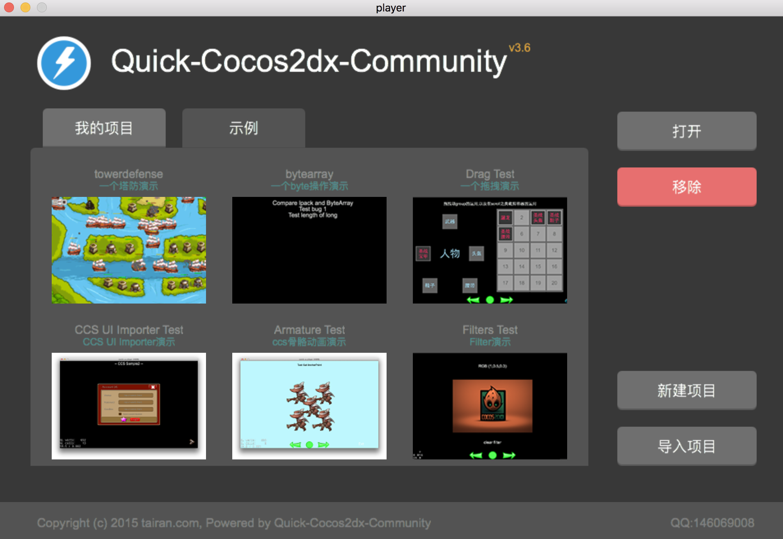Click the bytearray title text
This screenshot has width=783, height=539.
pyautogui.click(x=309, y=174)
